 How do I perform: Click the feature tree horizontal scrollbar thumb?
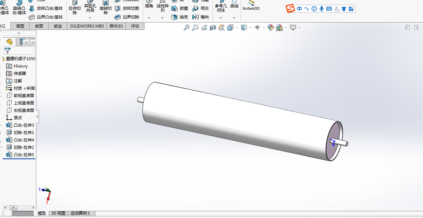pyautogui.click(x=13, y=208)
